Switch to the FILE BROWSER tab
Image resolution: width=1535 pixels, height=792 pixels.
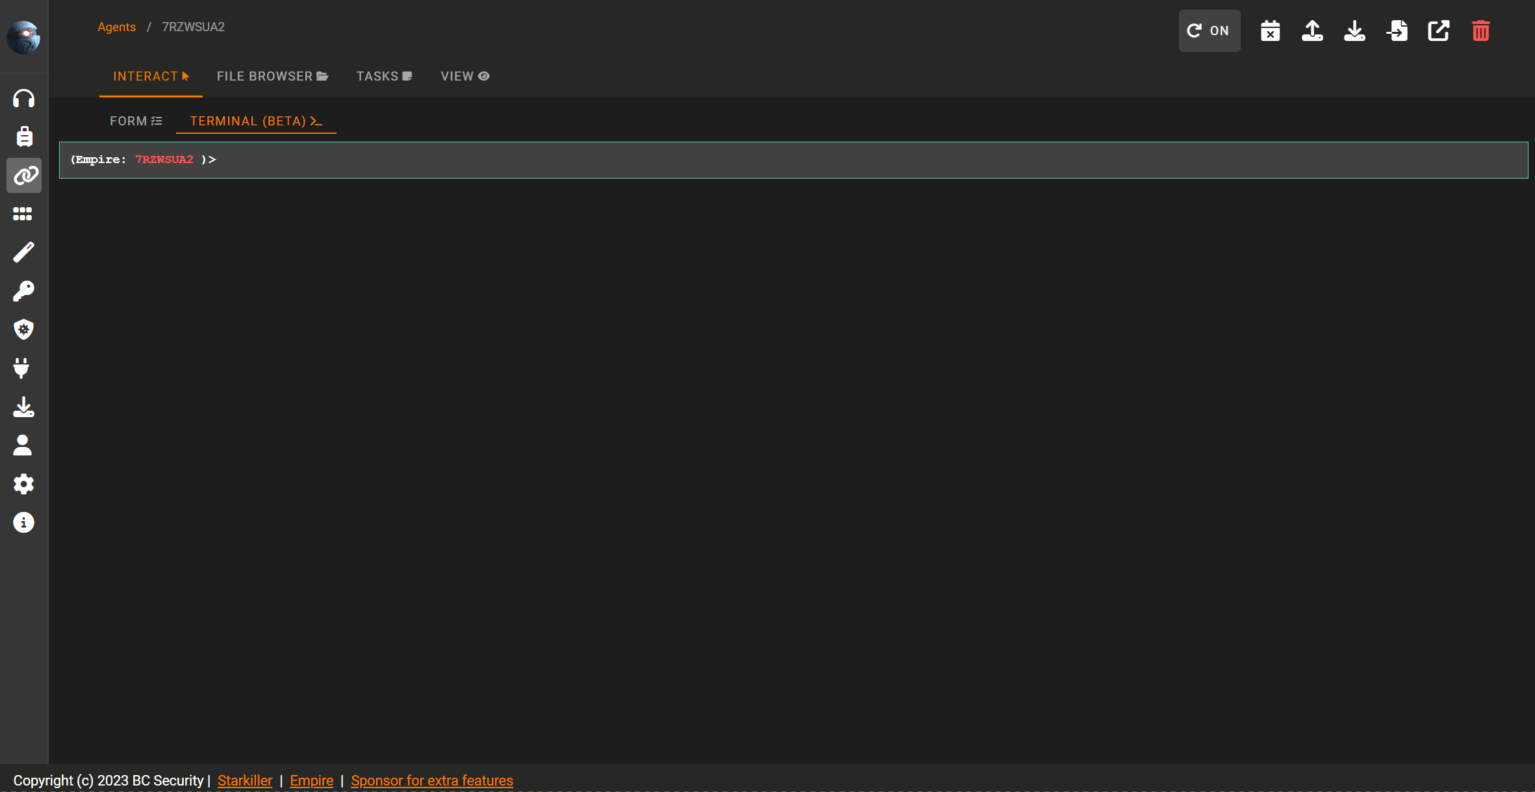pos(272,76)
